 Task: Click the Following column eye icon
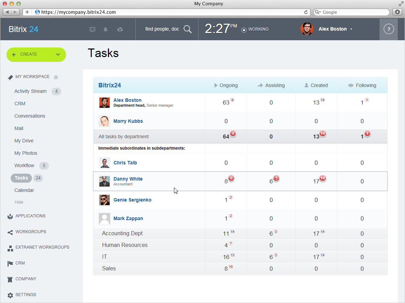[x=351, y=86]
